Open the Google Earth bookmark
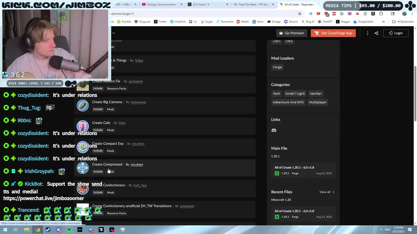This screenshot has height=234, width=417. [x=363, y=22]
